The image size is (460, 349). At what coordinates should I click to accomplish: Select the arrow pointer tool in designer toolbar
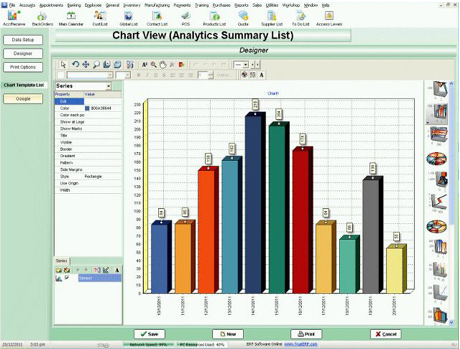63,64
